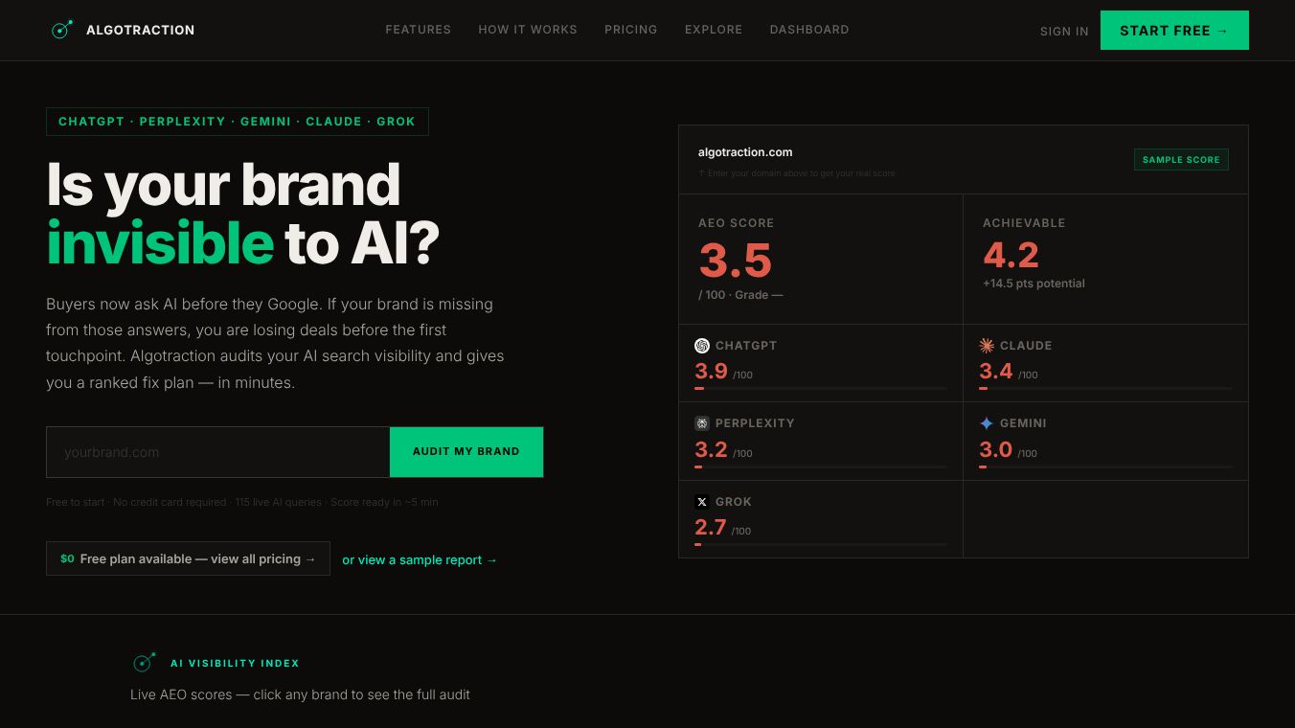Click the Audit My Brand button
1295x728 pixels.
[466, 452]
